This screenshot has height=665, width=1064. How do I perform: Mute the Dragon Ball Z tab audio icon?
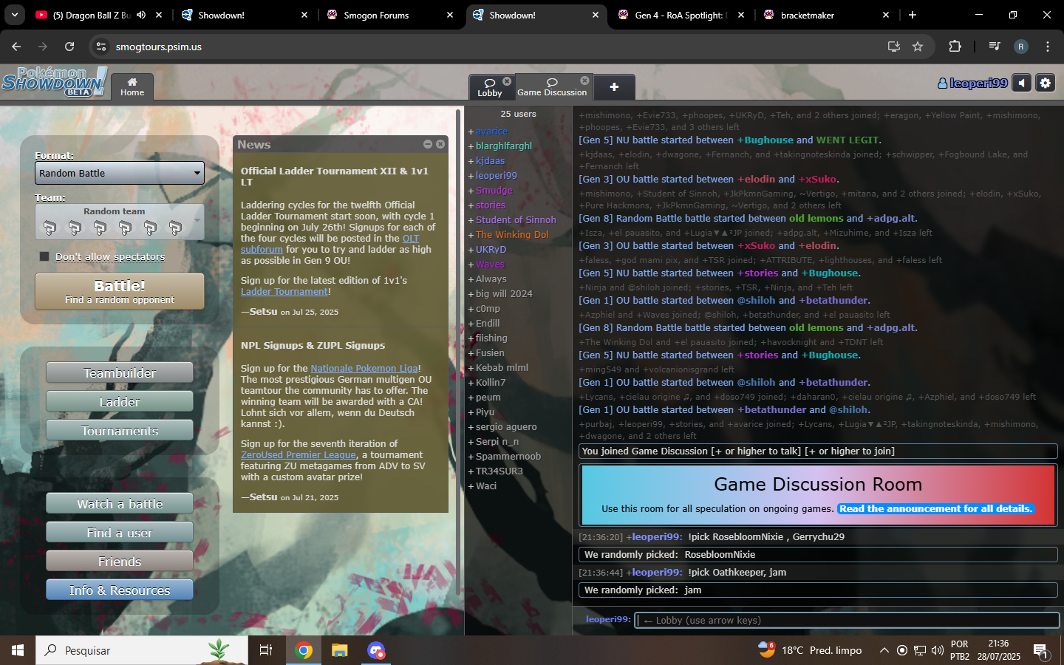pos(141,15)
